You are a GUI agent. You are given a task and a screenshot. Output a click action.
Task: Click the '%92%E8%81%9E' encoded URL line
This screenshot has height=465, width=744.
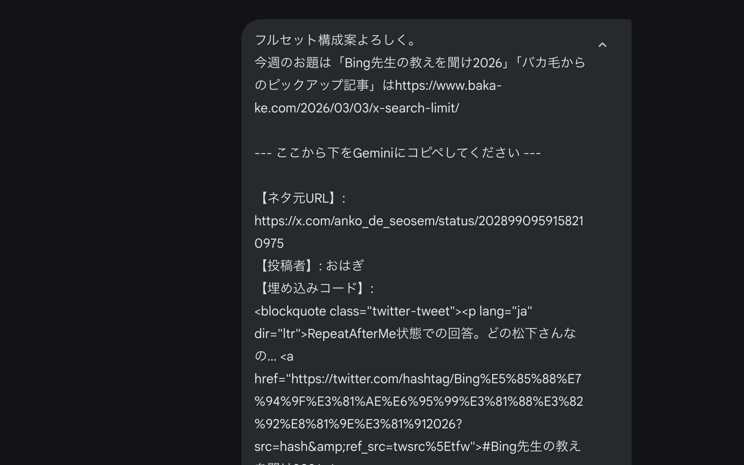coord(358,424)
